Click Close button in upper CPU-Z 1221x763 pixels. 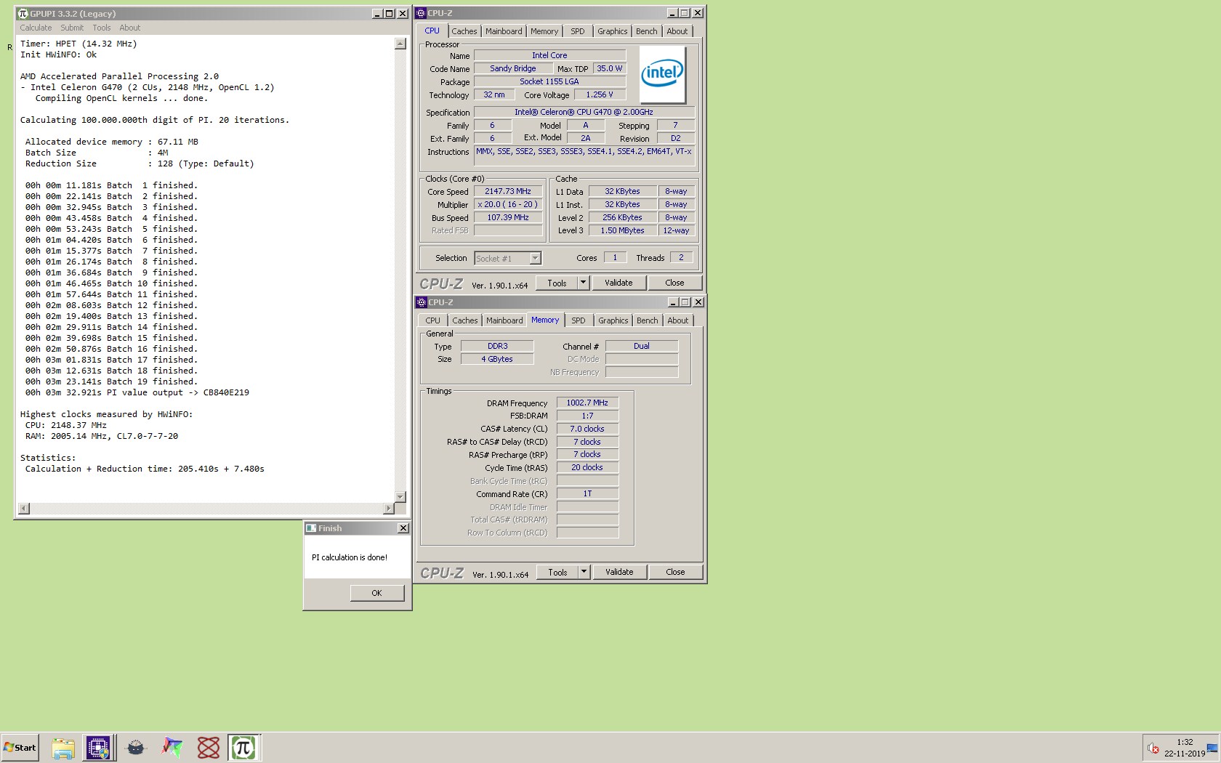(674, 283)
